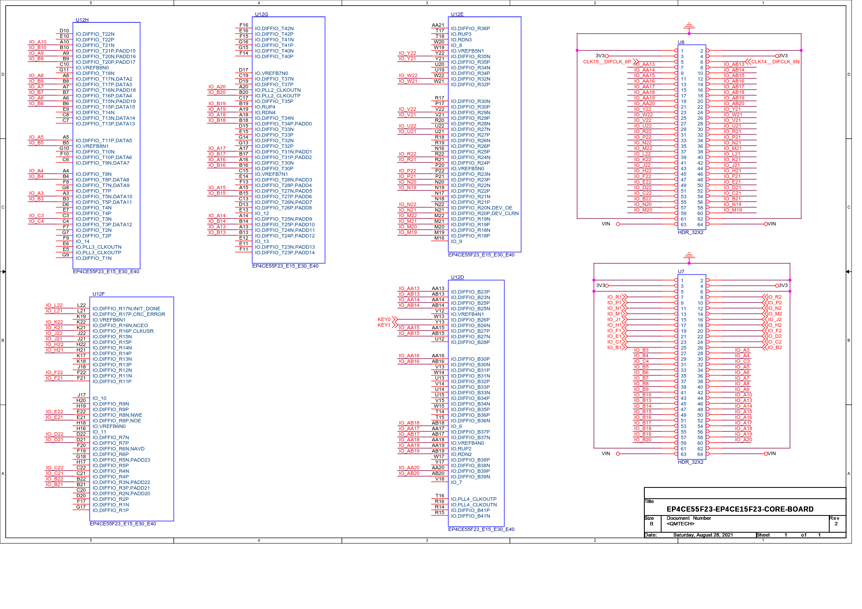This screenshot has height=609, width=862.
Task: Click the EP4CE55F23-EP4CE15F23-CORE-BOARD title text
Action: point(740,509)
